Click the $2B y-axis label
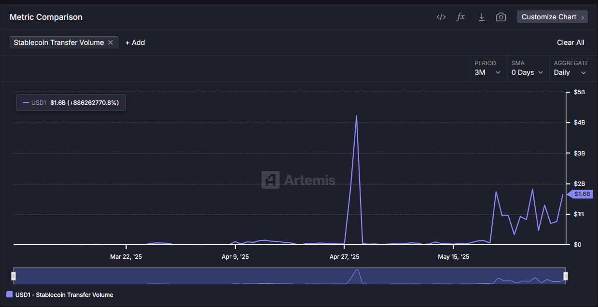Screen dimensions: 598x307 point(579,184)
